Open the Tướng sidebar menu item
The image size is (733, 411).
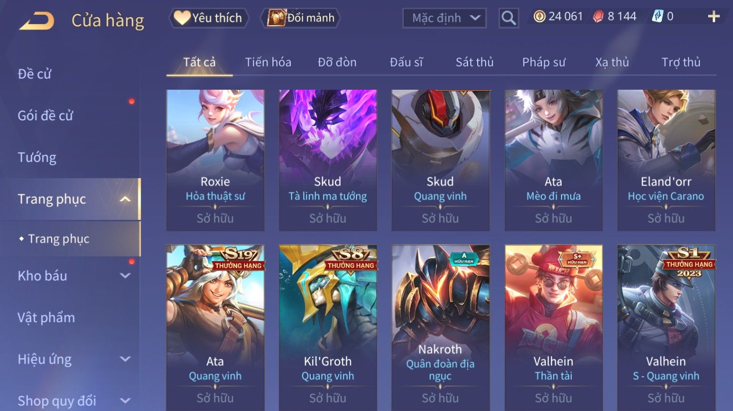tap(37, 157)
